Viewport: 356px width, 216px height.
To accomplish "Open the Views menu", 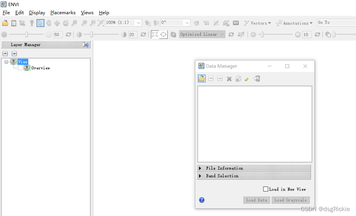I will tap(87, 13).
